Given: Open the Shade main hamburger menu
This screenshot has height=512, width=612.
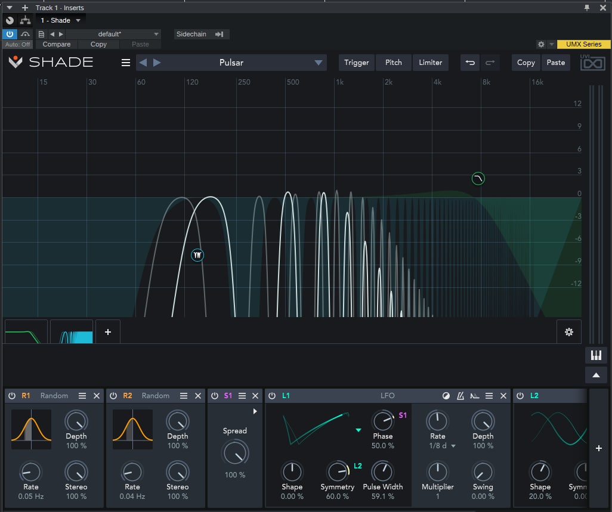Looking at the screenshot, I should click(x=126, y=63).
